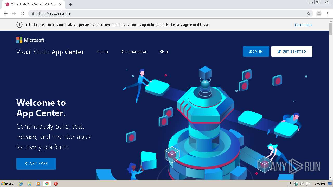The image size is (333, 187).
Task: Open the media player taskbar icon
Action: (x=38, y=184)
